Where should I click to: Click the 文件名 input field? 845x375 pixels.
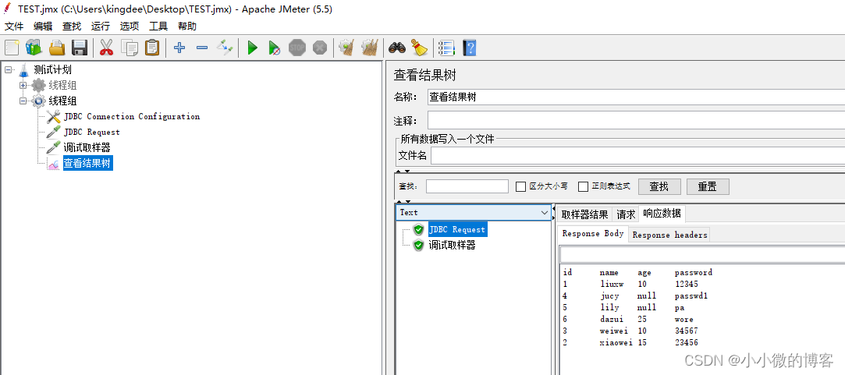[x=637, y=156]
